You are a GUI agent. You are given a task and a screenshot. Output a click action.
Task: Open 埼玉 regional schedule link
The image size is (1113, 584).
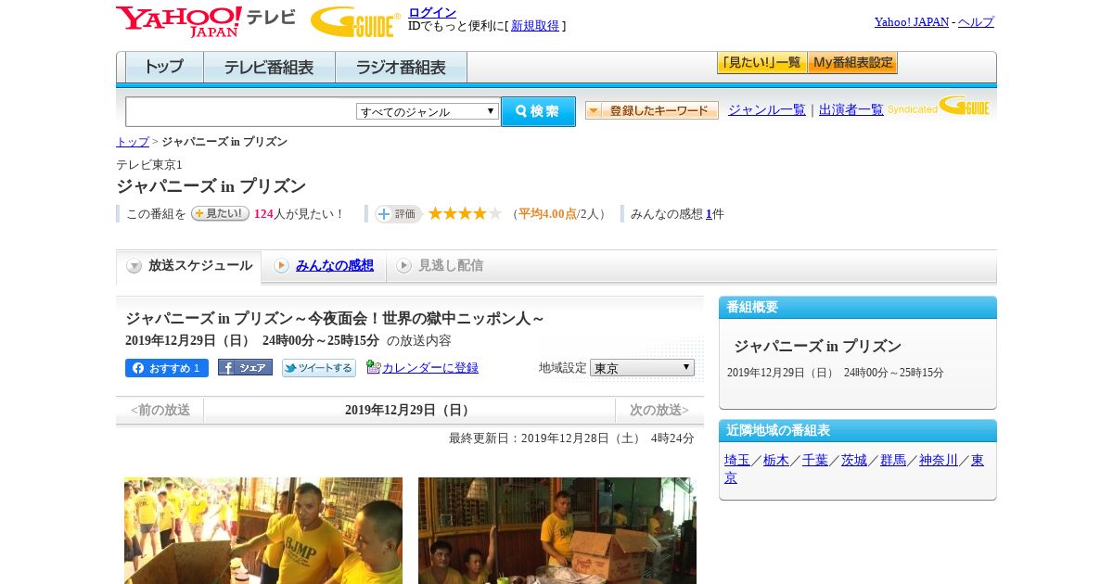[x=737, y=460]
